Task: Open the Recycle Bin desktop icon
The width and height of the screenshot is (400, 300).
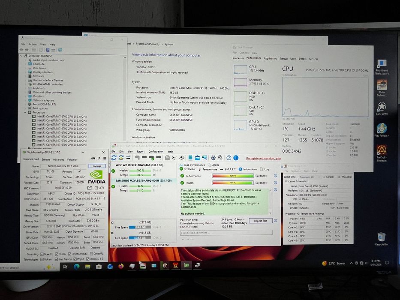Action: [x=382, y=239]
